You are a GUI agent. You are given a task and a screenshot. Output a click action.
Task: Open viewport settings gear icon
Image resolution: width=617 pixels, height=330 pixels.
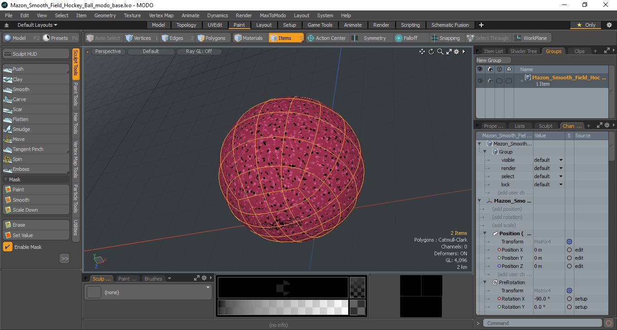click(x=456, y=52)
